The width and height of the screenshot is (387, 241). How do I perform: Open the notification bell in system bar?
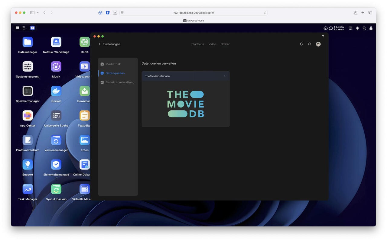[x=357, y=28]
